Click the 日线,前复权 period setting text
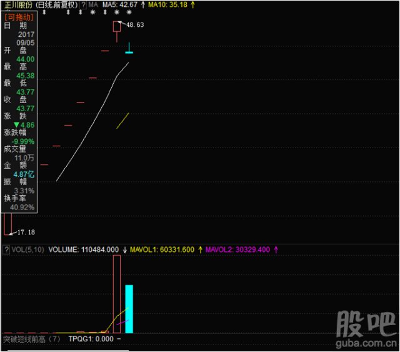 [55, 4]
